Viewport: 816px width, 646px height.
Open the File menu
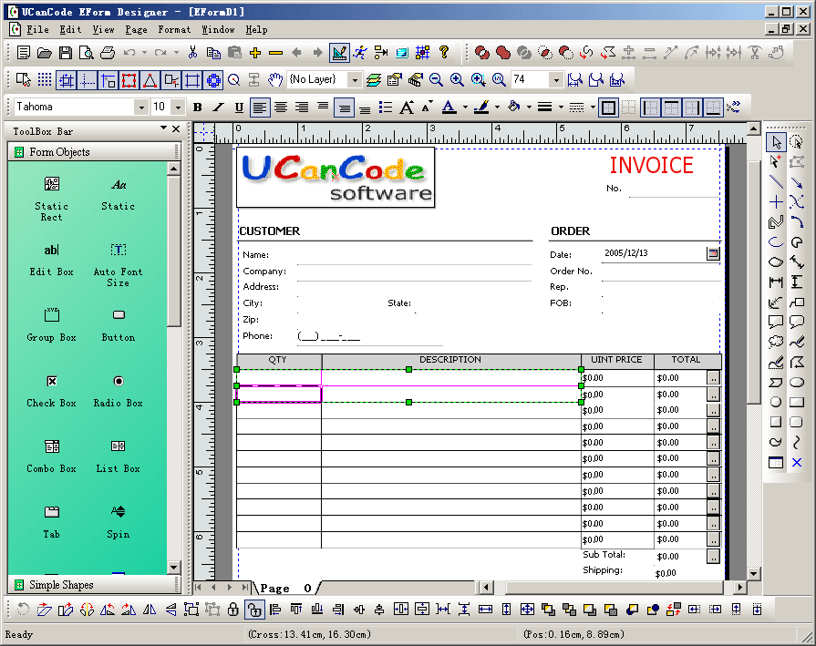[37, 30]
